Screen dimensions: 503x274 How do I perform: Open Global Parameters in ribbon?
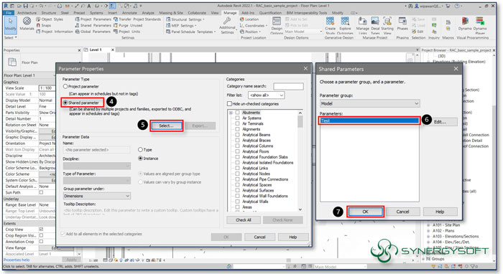(93, 32)
